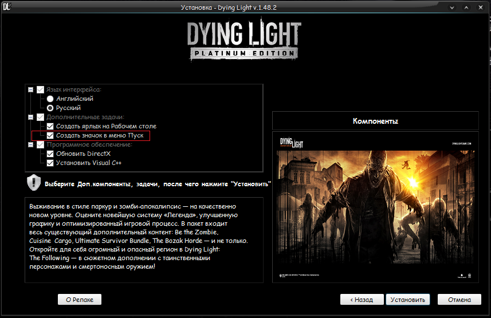Toggle the desktop shortcut checkbox
Viewport: 491px width, 318px height.
coord(50,126)
